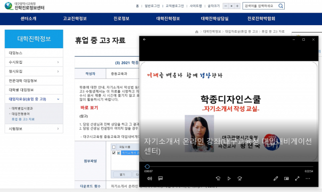Open subtitles menu in video player

click(x=160, y=178)
